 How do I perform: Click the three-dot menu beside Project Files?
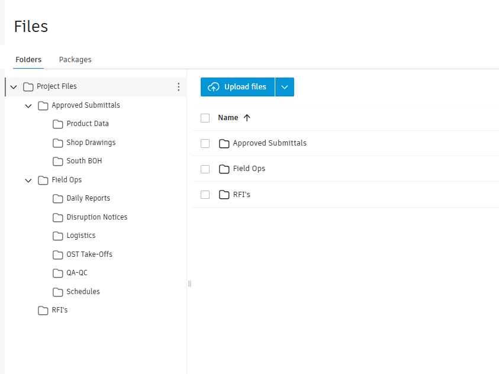pyautogui.click(x=179, y=87)
